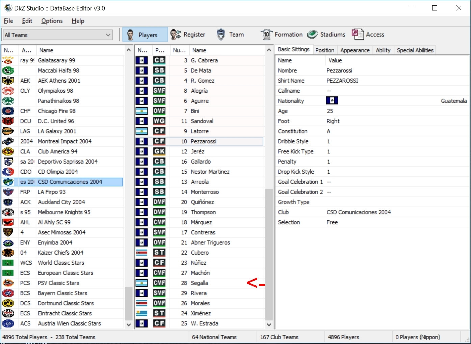The height and width of the screenshot is (344, 471).
Task: Click the Olympiakos 98 crest
Action: (8, 91)
